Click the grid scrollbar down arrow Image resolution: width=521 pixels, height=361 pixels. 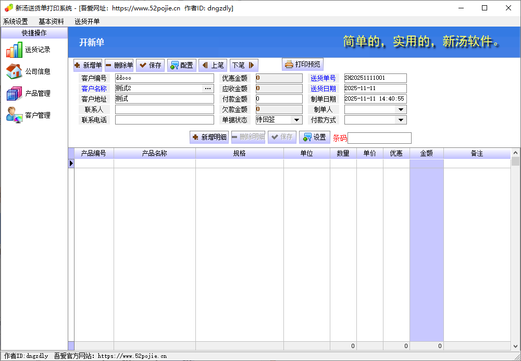tap(515, 346)
